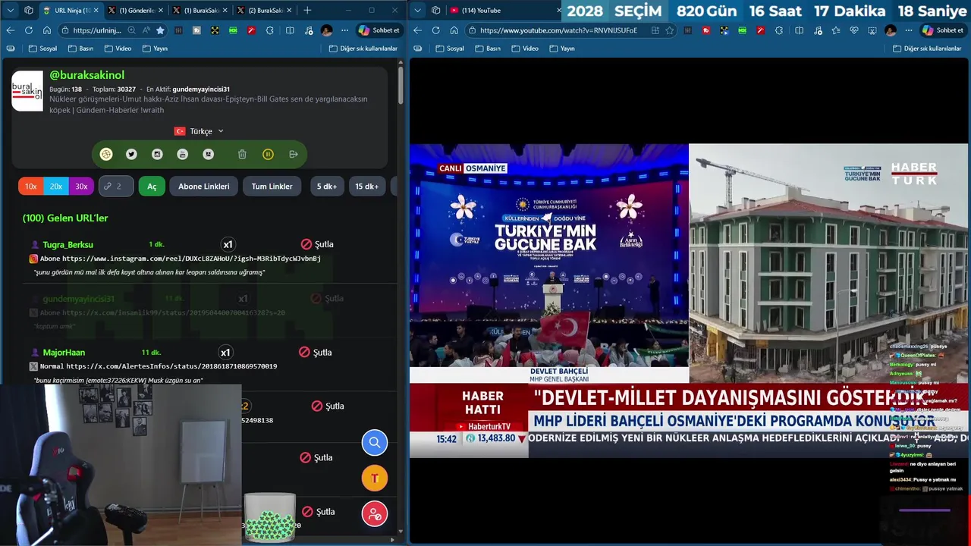Screen dimensions: 971x546
Task: Select the purple 30x button
Action: coord(81,186)
